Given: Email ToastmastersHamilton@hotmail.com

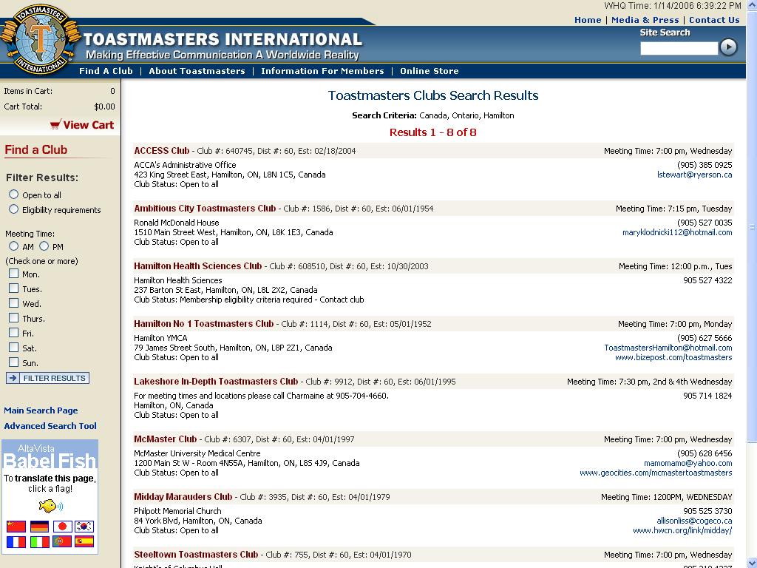Looking at the screenshot, I should [x=668, y=348].
